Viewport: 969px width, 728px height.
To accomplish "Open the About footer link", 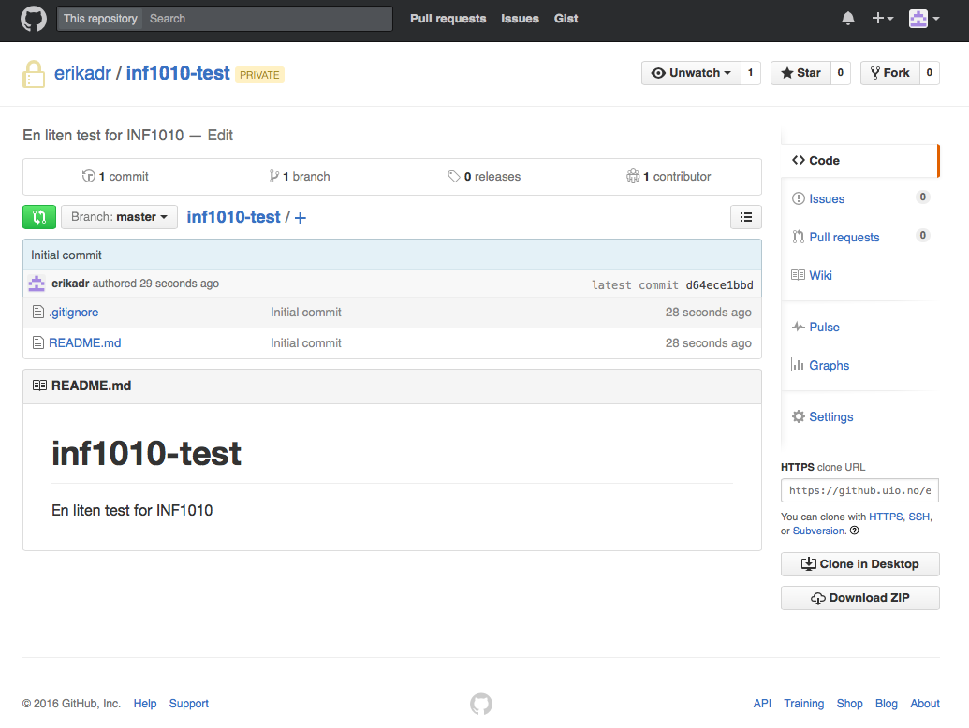I will pos(925,704).
